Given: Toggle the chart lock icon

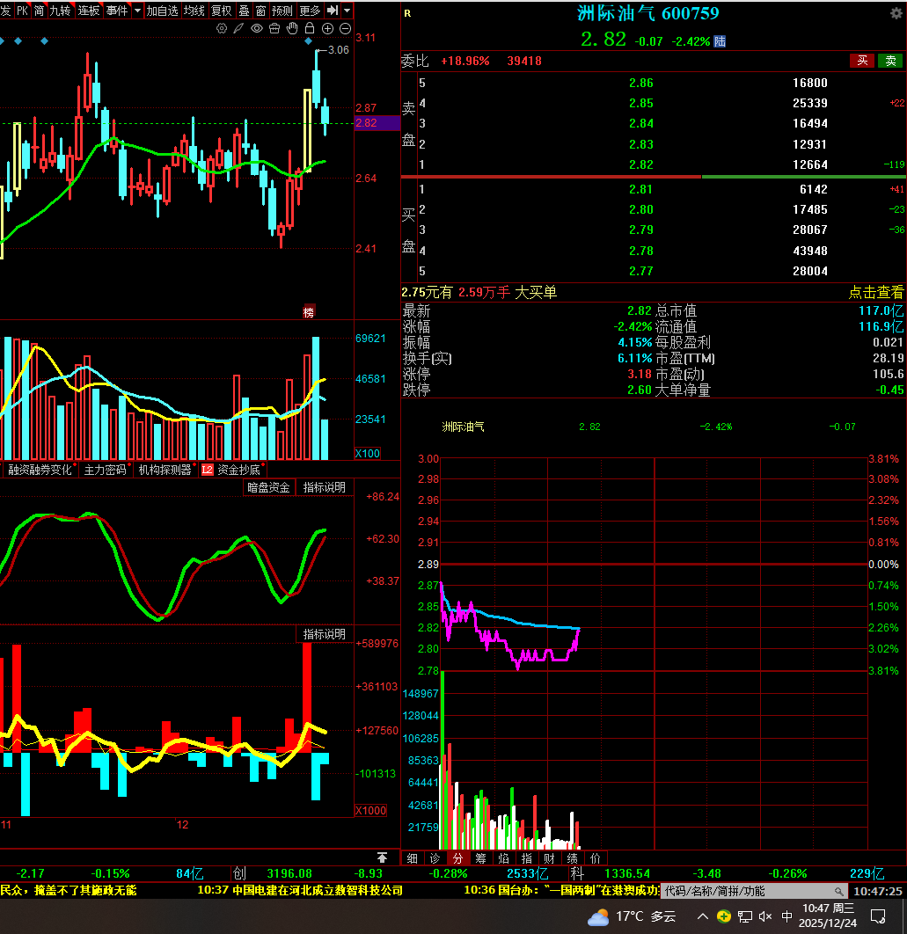Looking at the screenshot, I should coord(310,29).
